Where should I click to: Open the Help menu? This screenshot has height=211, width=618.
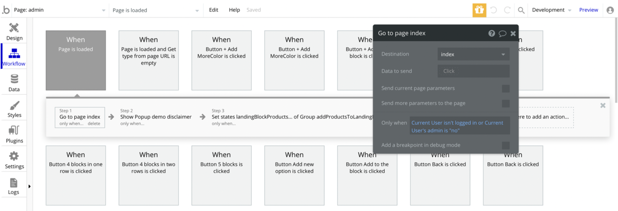[234, 10]
